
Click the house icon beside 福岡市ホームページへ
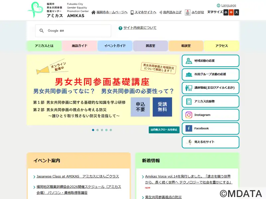(93, 12)
